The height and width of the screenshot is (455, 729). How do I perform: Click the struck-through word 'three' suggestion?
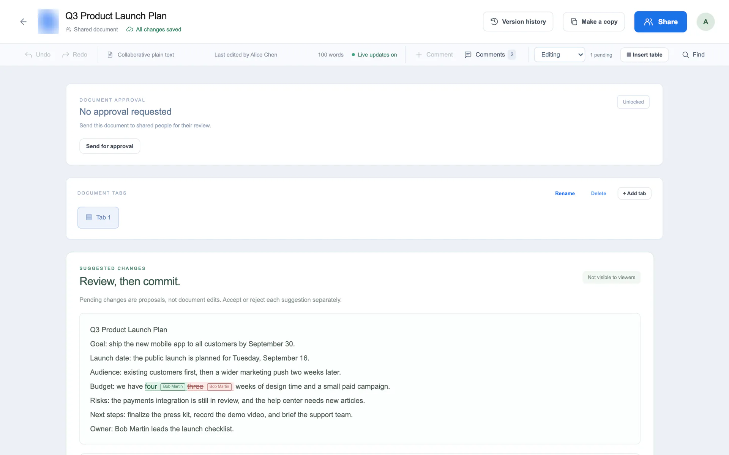[195, 386]
